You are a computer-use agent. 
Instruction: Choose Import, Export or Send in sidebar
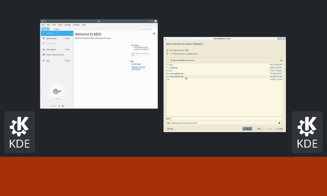(56, 55)
